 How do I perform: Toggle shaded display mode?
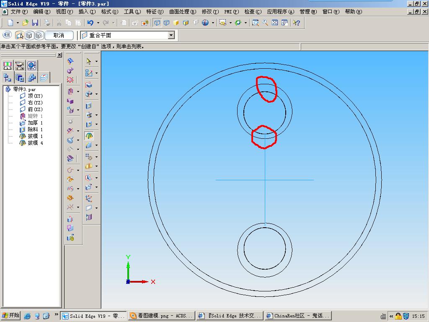coord(176,23)
